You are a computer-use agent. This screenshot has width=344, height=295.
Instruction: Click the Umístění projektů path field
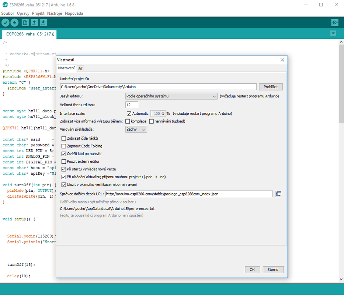tap(158, 87)
